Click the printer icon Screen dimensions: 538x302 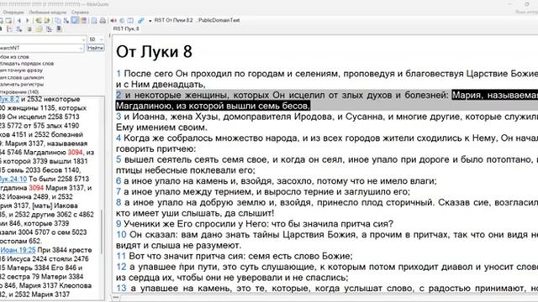103,20
